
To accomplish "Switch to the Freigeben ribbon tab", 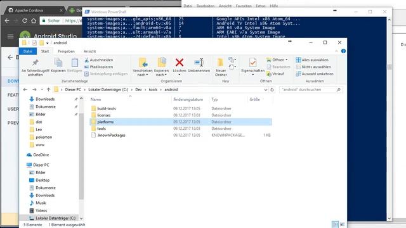I will [x=66, y=51].
